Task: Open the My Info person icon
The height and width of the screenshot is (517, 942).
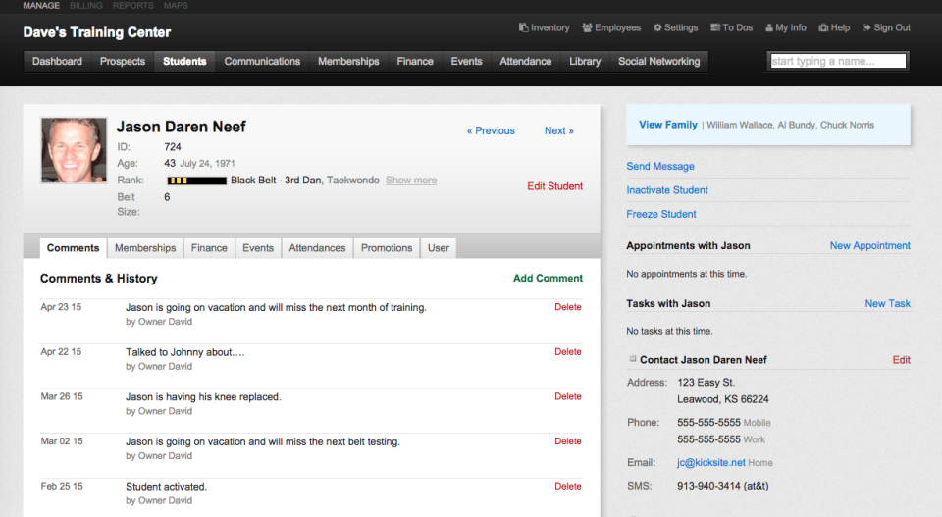Action: [x=769, y=27]
